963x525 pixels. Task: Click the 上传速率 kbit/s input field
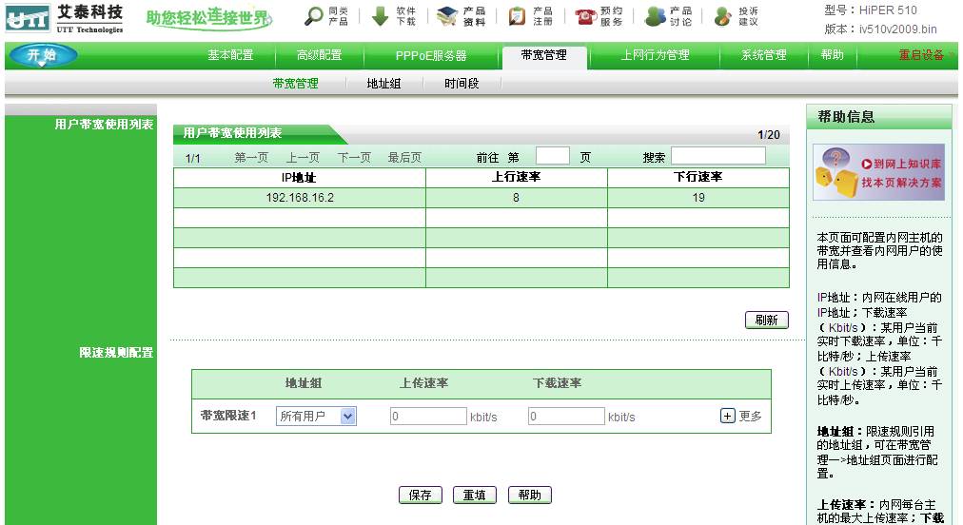pos(428,417)
